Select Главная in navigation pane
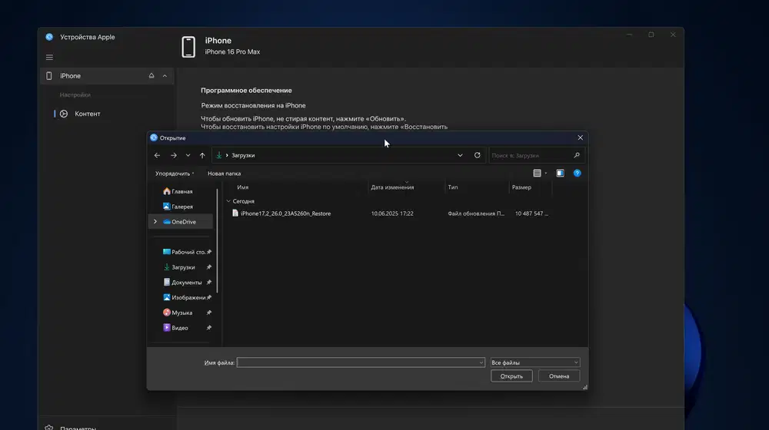This screenshot has width=769, height=430. [x=181, y=191]
